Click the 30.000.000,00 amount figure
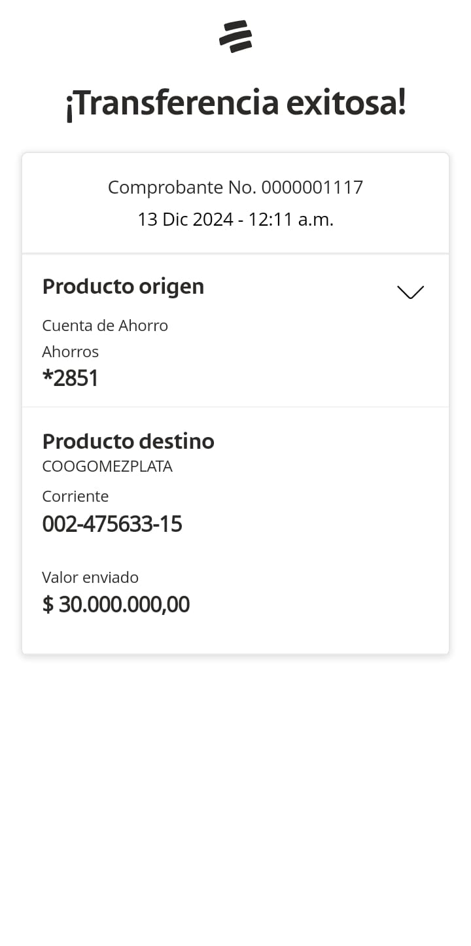 124,604
